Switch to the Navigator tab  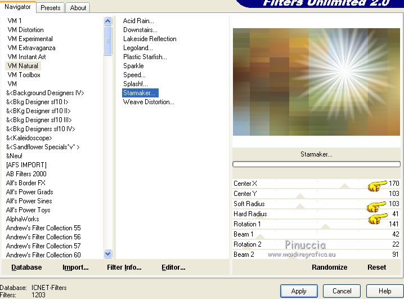coord(17,7)
